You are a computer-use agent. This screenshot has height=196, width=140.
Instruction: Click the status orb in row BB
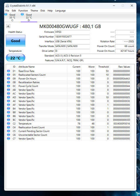coord(9,116)
